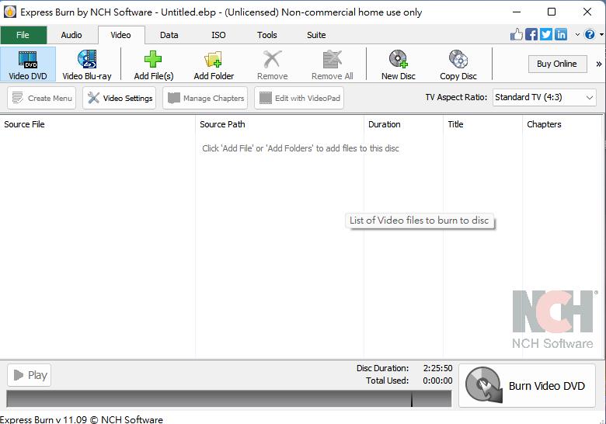Click the Buy Online button
The height and width of the screenshot is (424, 606).
pyautogui.click(x=557, y=64)
